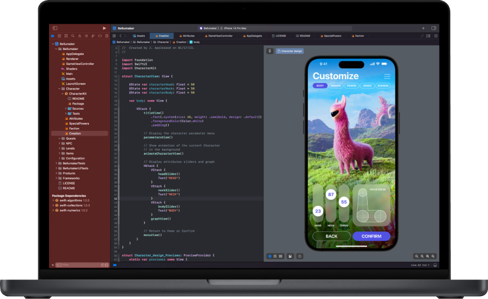Switch to the Attributes editor tab
The image size is (488, 299).
tap(188, 36)
